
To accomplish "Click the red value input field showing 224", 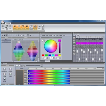I will tap(45, 58).
